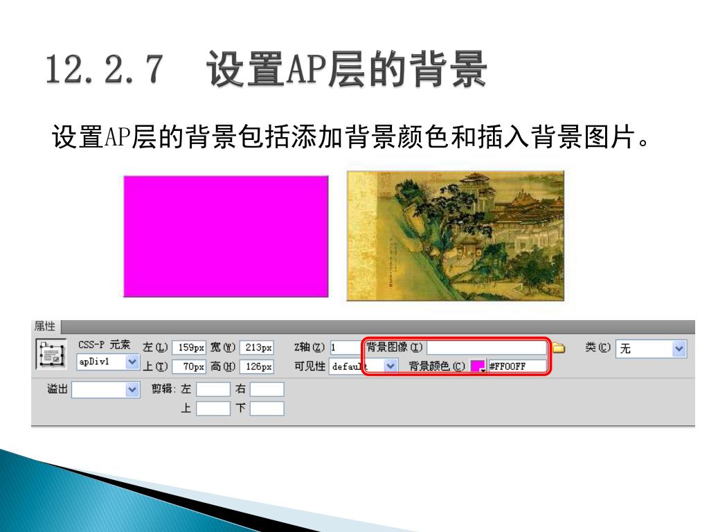Expand the apDiv1 element name dropdown
The height and width of the screenshot is (532, 709).
tap(132, 362)
